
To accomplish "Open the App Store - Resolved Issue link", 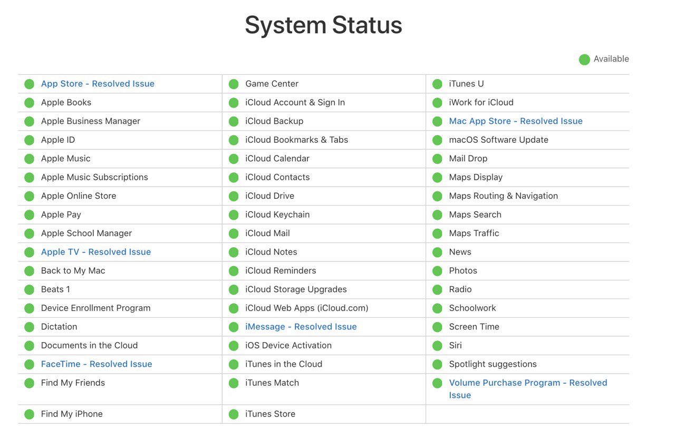I will pyautogui.click(x=98, y=84).
